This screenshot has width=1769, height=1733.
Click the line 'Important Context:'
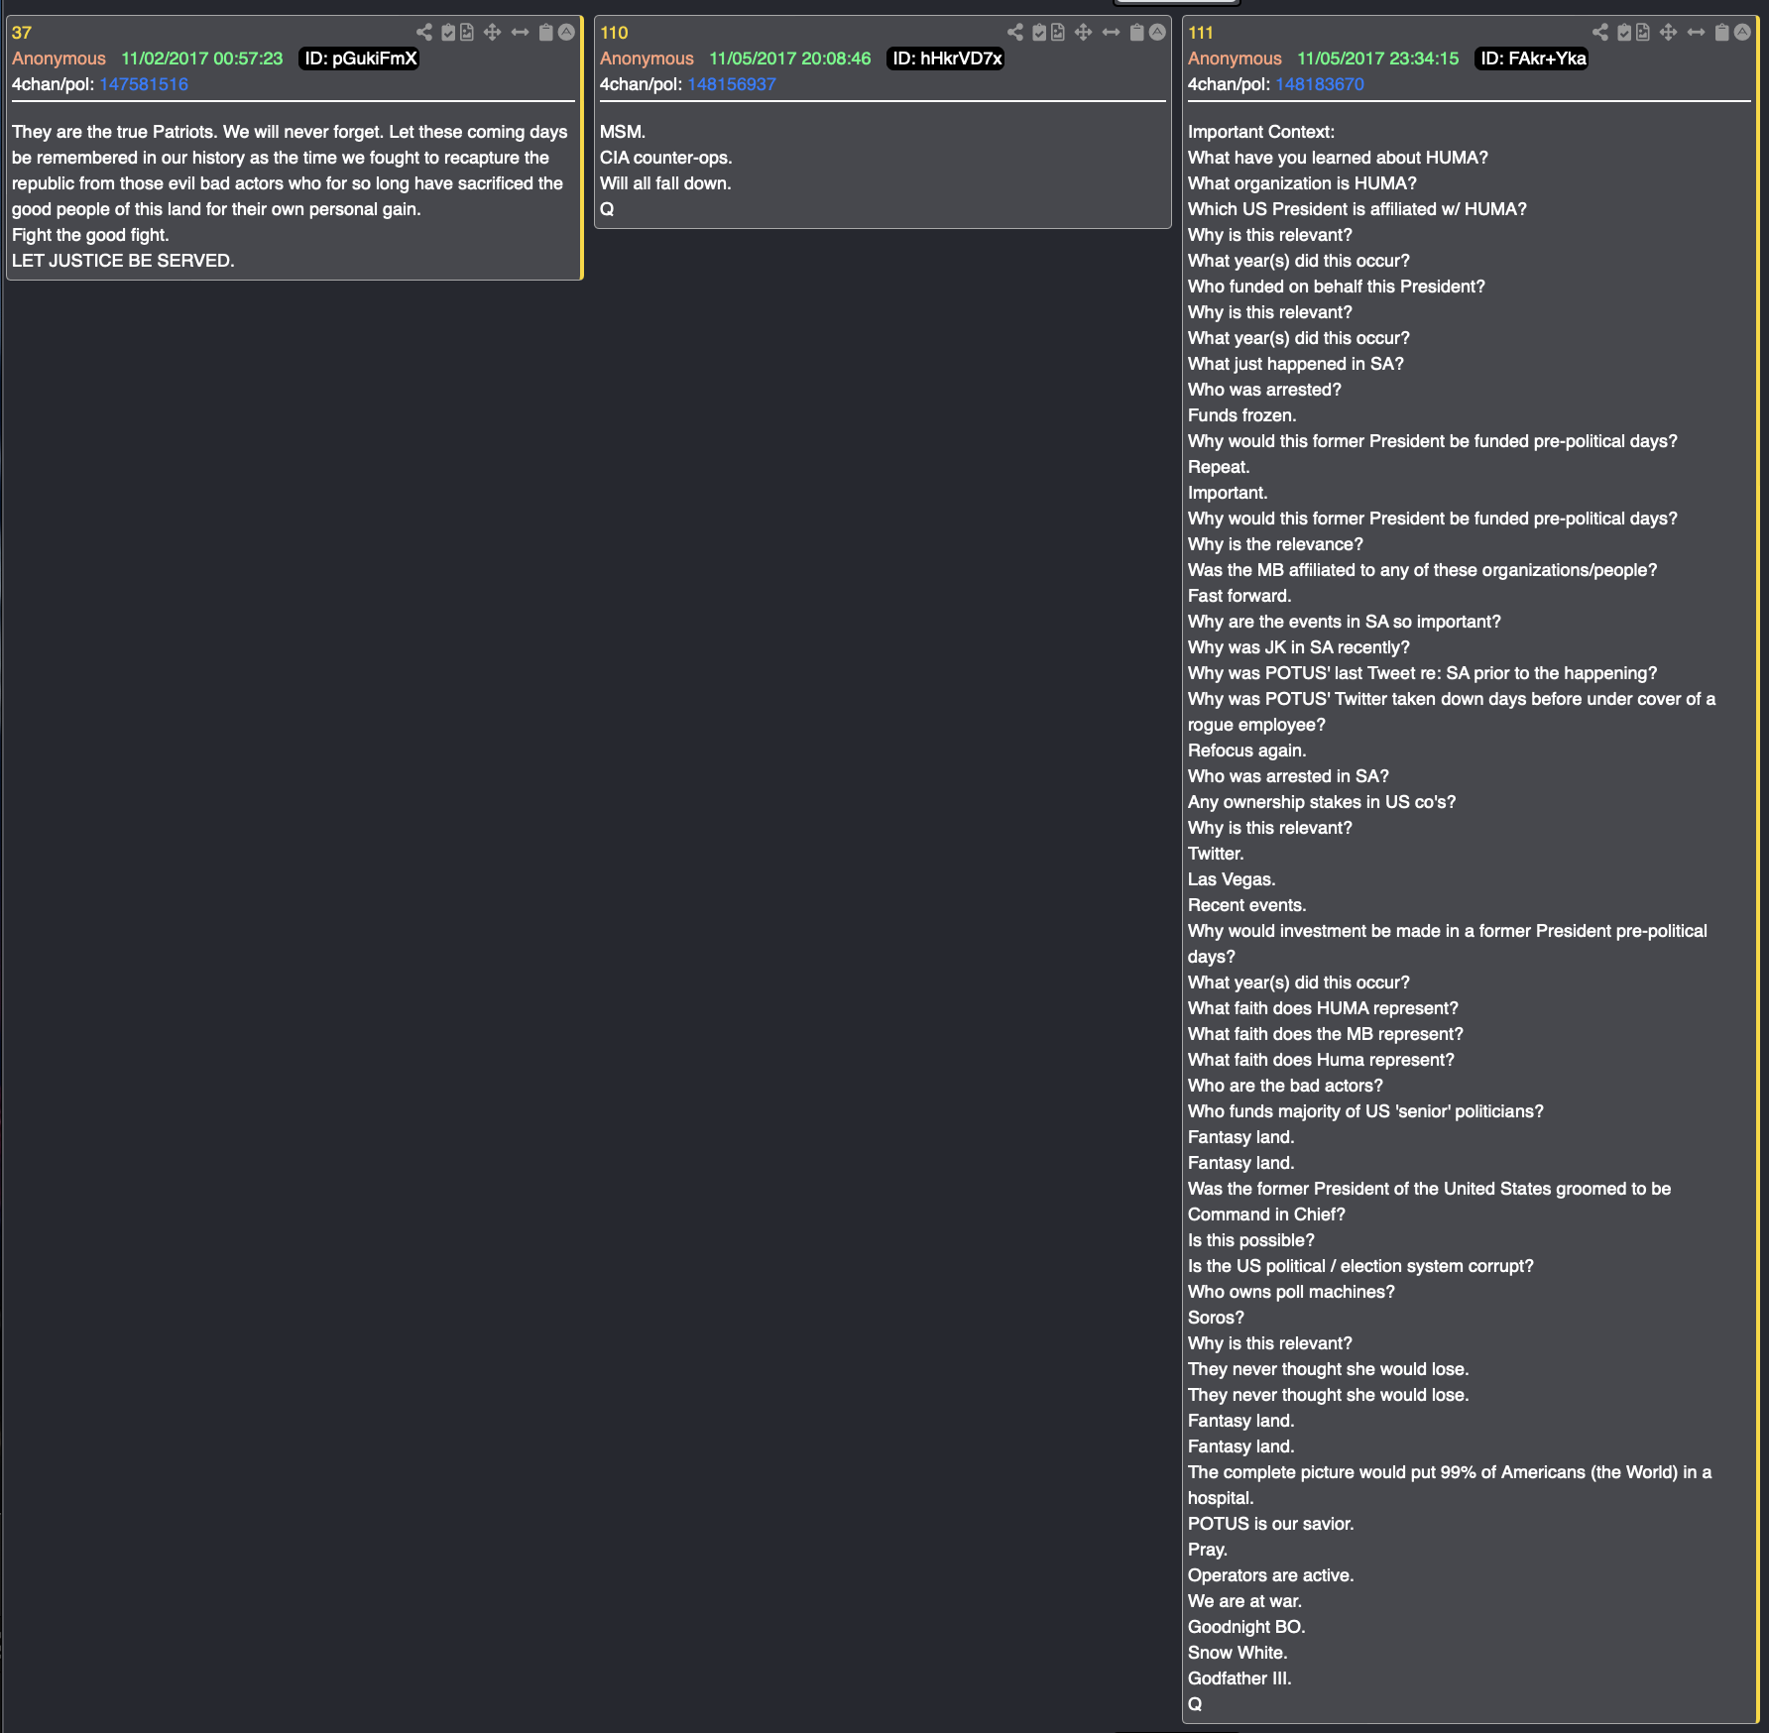tap(1261, 132)
